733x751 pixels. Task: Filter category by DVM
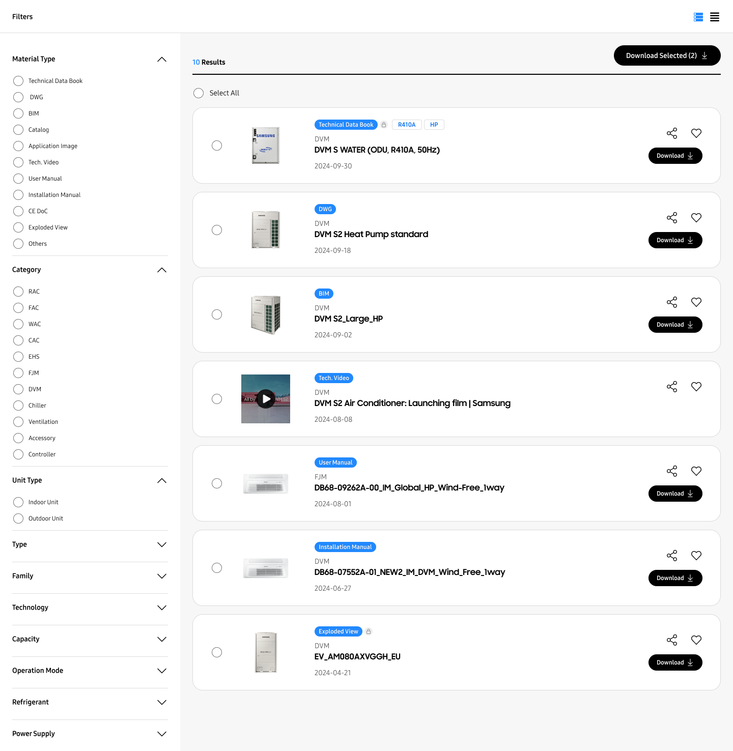[x=18, y=389]
